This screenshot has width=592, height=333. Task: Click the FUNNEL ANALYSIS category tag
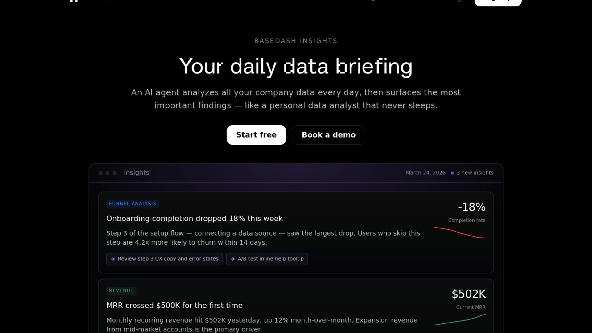(133, 204)
